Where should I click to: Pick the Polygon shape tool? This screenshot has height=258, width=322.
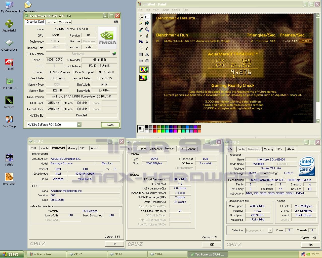click(147, 54)
